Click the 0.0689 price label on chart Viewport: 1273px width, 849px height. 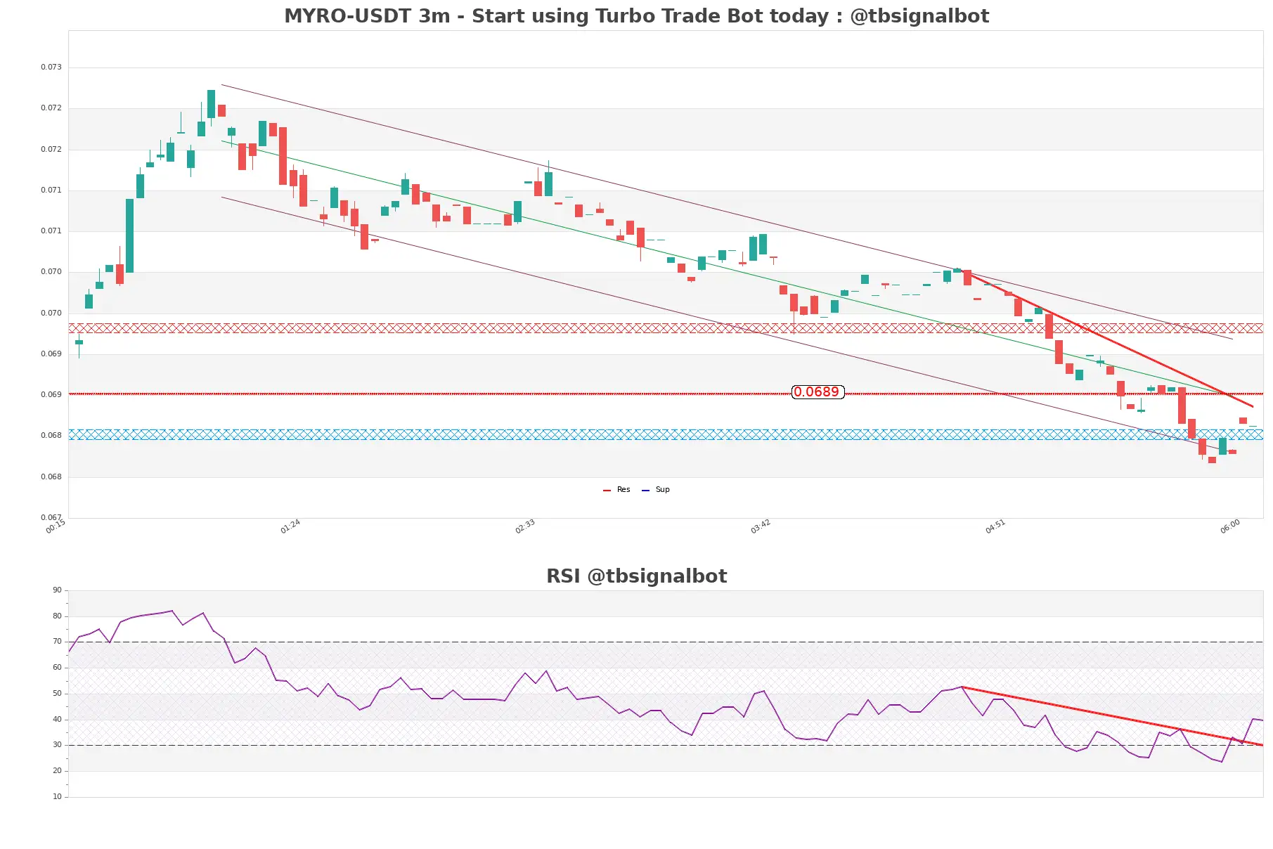(818, 391)
